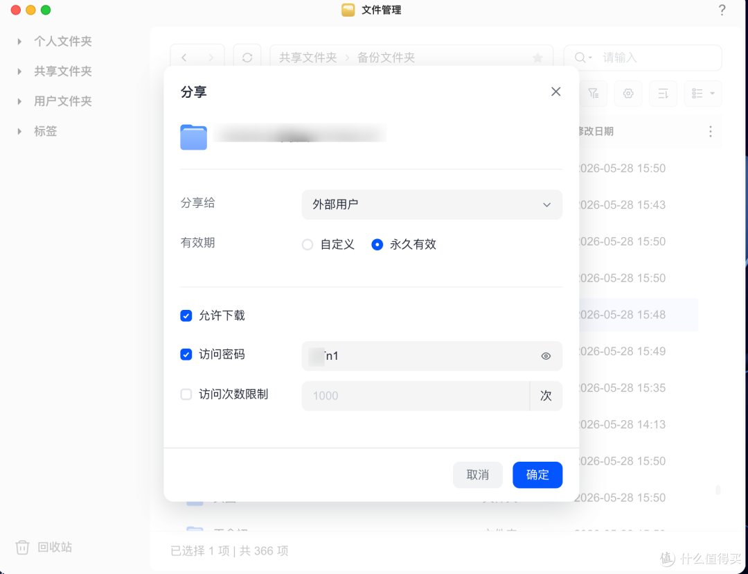Select 标签 sidebar entry

[45, 131]
